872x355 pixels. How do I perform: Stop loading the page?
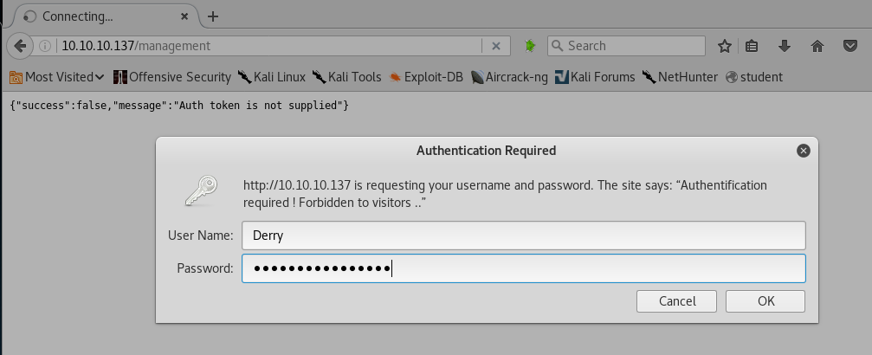(495, 46)
